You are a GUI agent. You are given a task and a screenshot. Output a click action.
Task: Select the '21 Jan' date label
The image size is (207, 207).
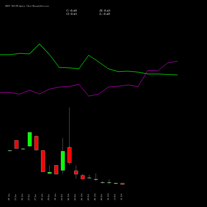[x=16, y=197]
